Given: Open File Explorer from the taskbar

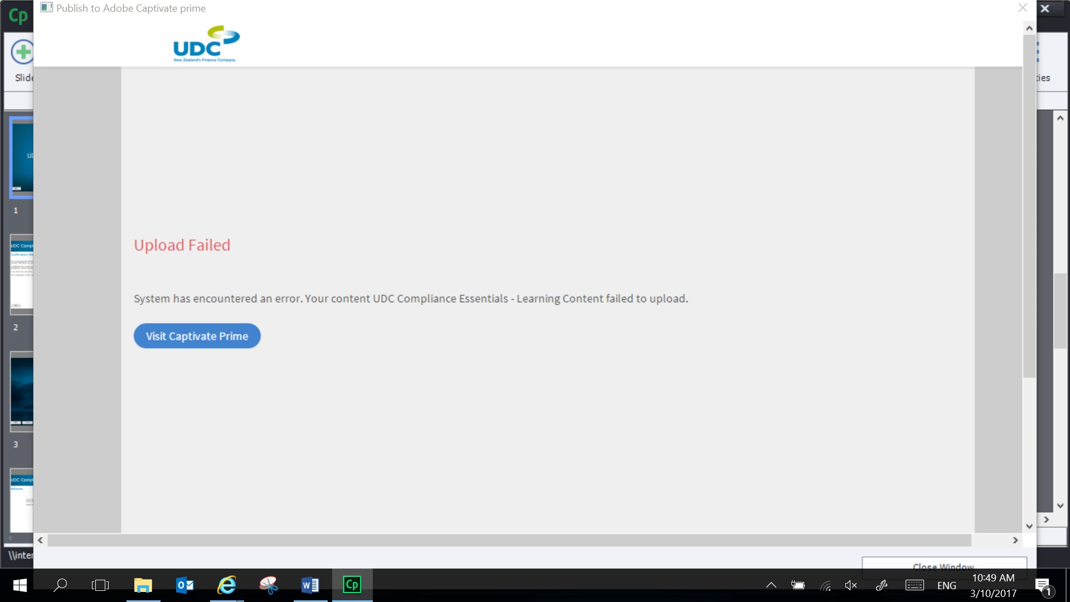Looking at the screenshot, I should (143, 585).
